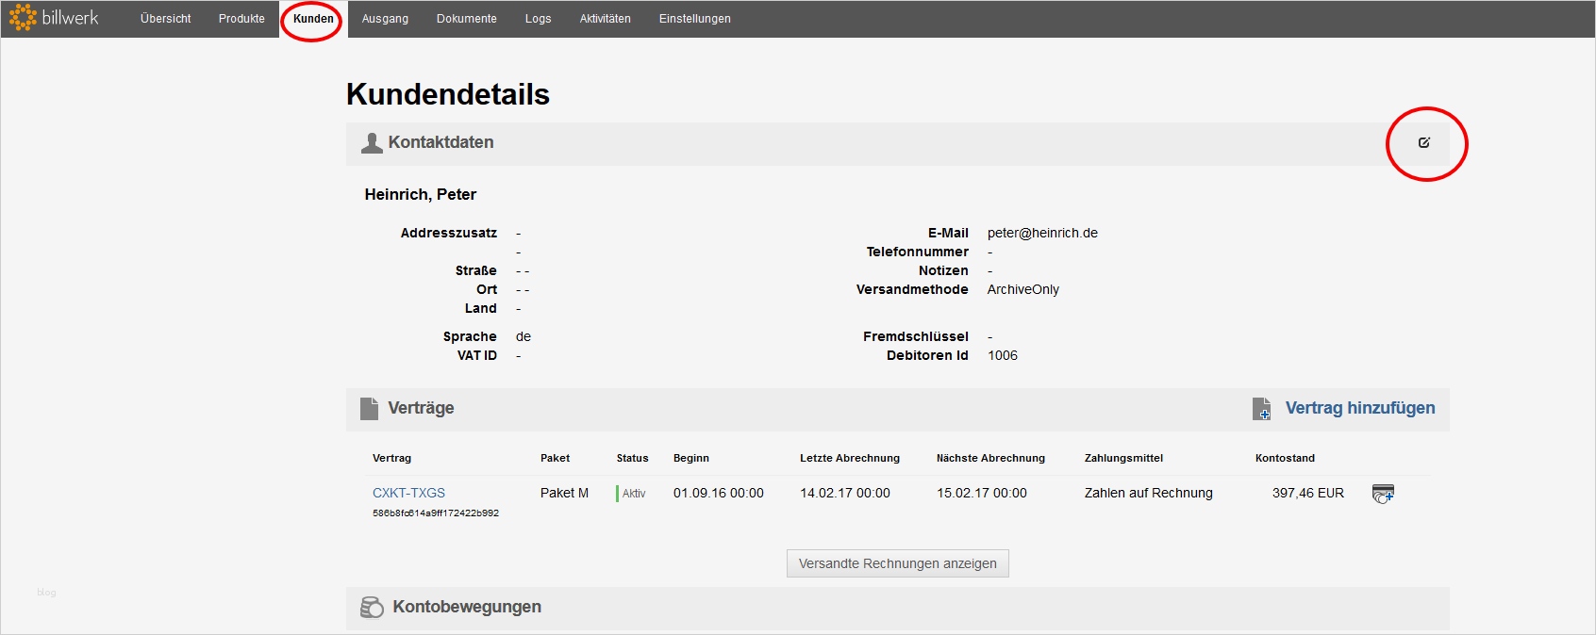Click the billwerk logo
The height and width of the screenshot is (635, 1596).
(x=54, y=18)
